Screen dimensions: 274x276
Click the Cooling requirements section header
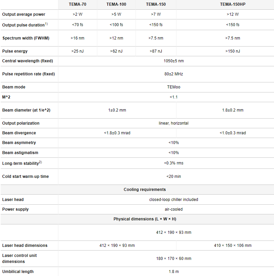coord(145,190)
